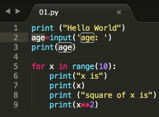Image resolution: width=159 pixels, height=117 pixels.
Task: Click the for keyword
Action: click(38, 66)
